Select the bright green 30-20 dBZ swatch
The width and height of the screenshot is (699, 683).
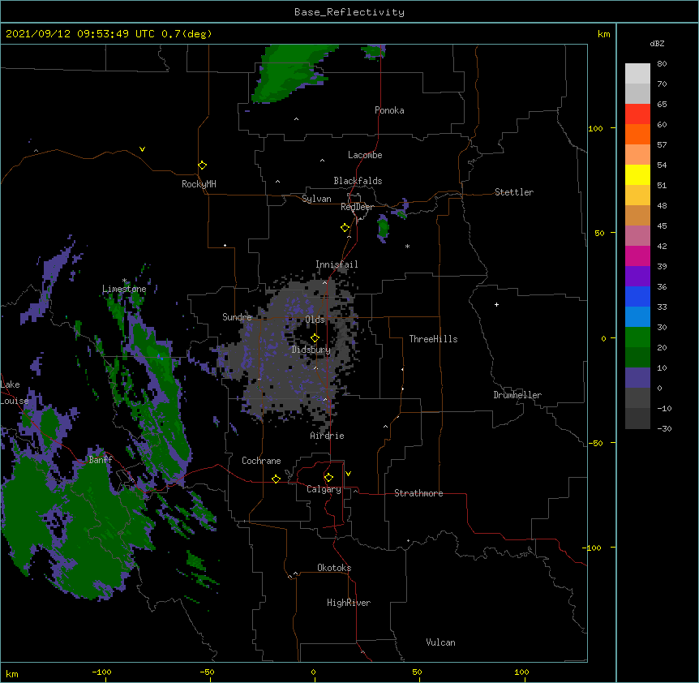pos(637,337)
